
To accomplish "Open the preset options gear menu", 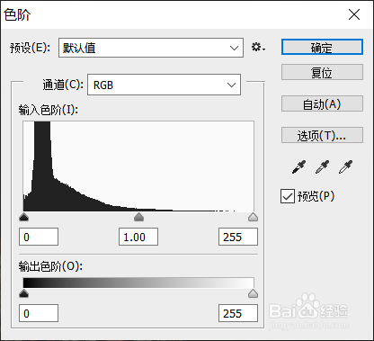I will [x=258, y=48].
